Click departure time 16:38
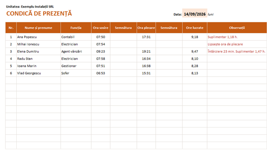 [x=146, y=66]
